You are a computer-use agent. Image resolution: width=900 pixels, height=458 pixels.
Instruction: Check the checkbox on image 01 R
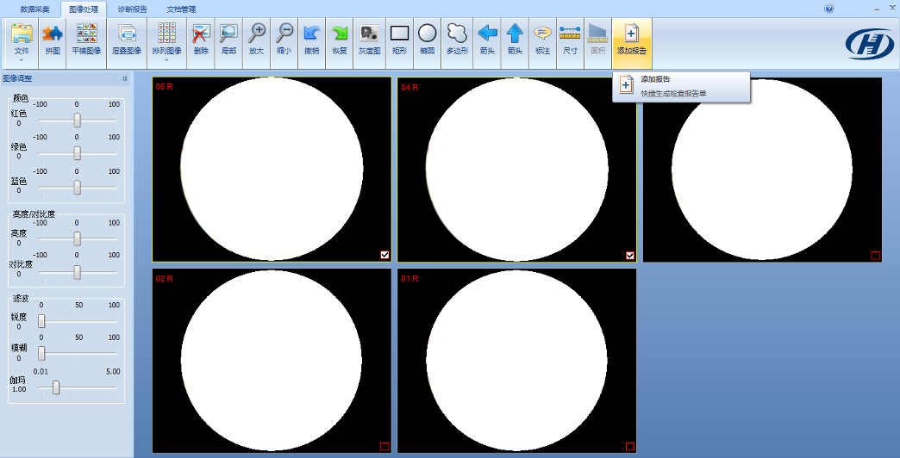pos(630,446)
